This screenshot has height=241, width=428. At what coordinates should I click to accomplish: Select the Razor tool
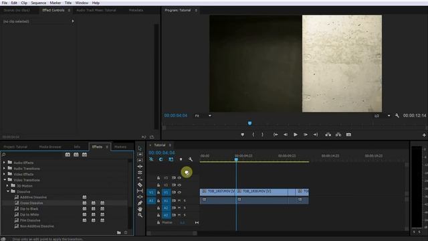(140, 185)
